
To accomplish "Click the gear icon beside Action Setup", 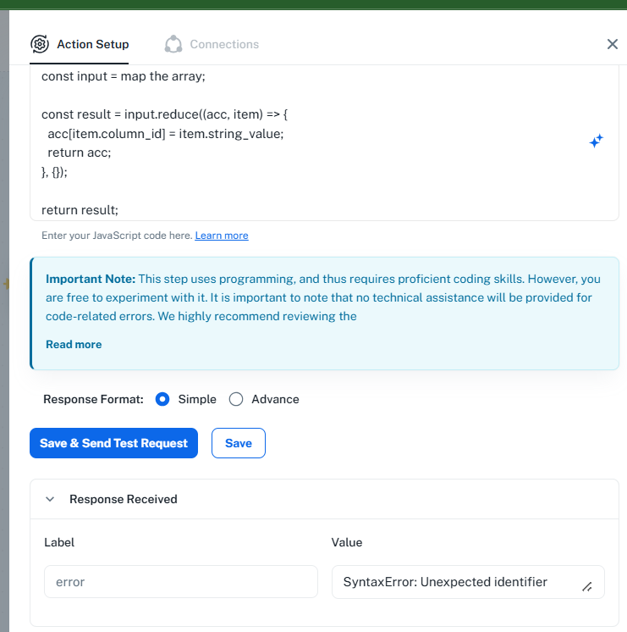I will pos(39,44).
